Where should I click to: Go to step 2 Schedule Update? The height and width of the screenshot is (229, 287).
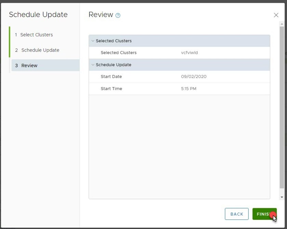pyautogui.click(x=40, y=50)
